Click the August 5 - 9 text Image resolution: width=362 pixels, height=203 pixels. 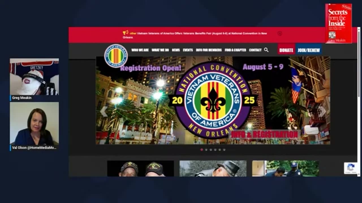point(263,67)
